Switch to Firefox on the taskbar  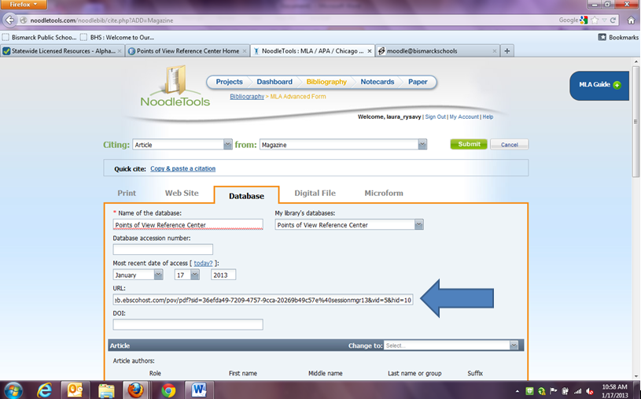[x=136, y=390]
